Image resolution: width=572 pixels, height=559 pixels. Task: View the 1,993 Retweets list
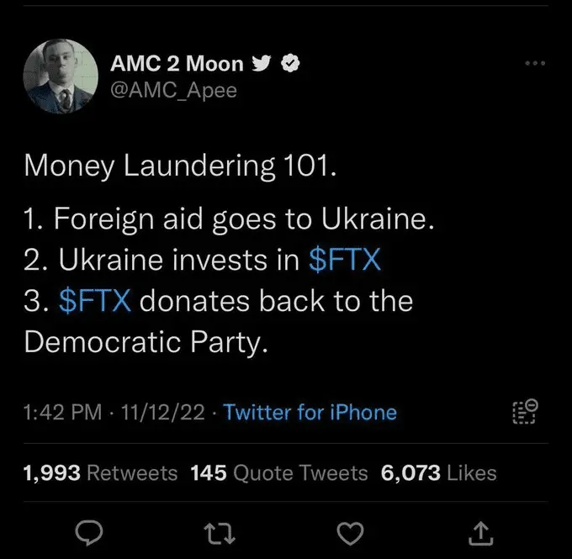pos(101,473)
